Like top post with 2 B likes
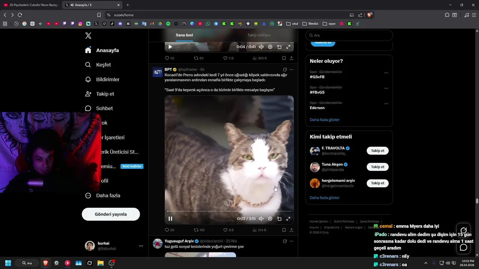 [x=228, y=58]
